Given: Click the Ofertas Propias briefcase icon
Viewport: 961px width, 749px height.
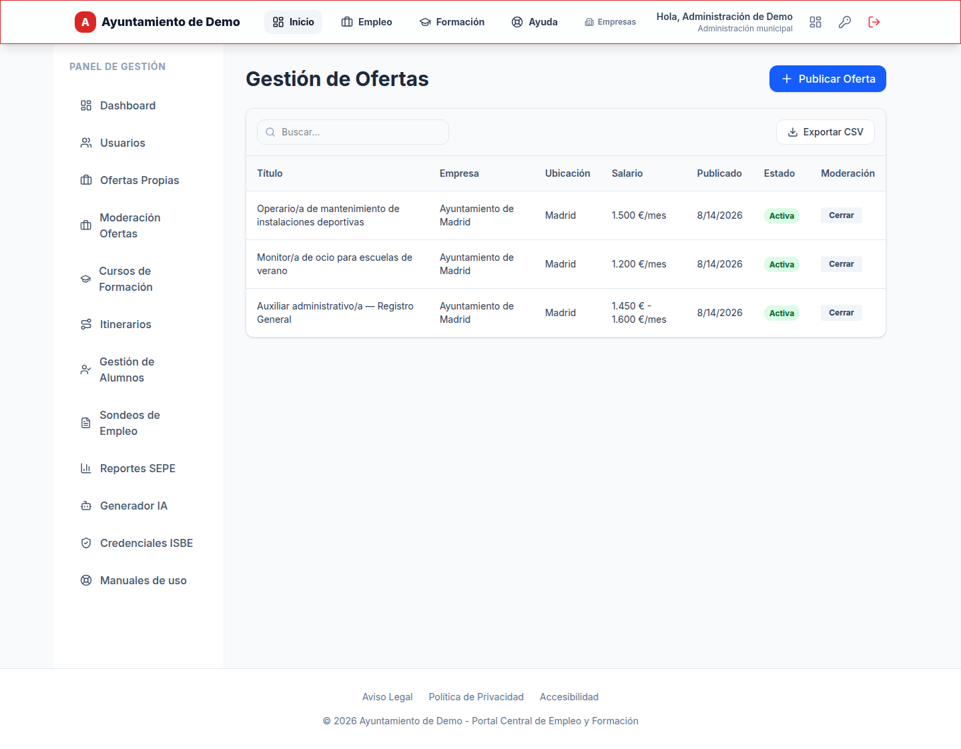Looking at the screenshot, I should click(x=86, y=180).
